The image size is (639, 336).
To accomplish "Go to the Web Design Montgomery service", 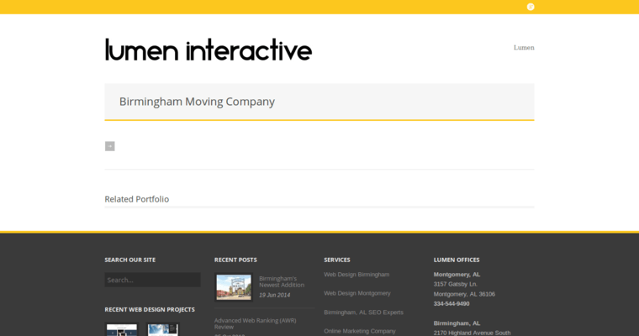I will point(357,293).
